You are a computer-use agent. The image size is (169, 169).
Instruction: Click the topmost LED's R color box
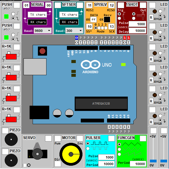click(x=151, y=17)
